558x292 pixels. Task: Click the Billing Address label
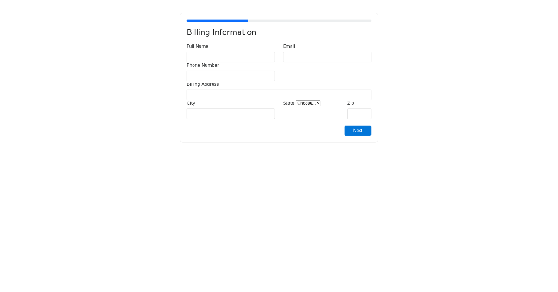(203, 84)
